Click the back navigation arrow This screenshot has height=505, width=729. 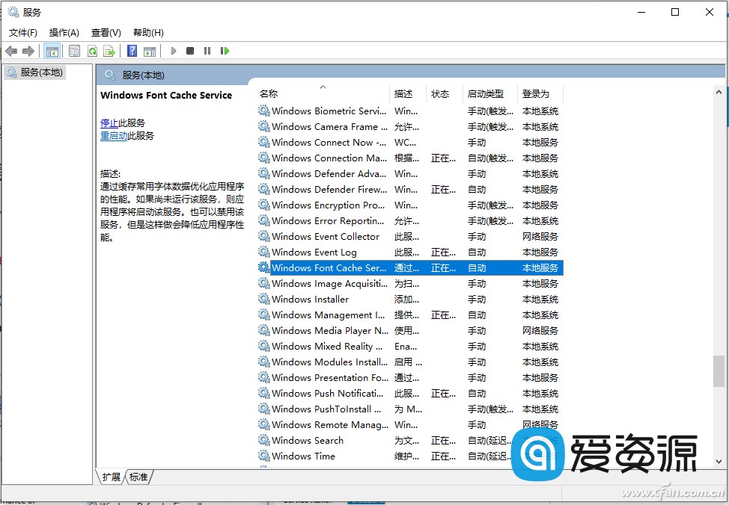[x=12, y=50]
